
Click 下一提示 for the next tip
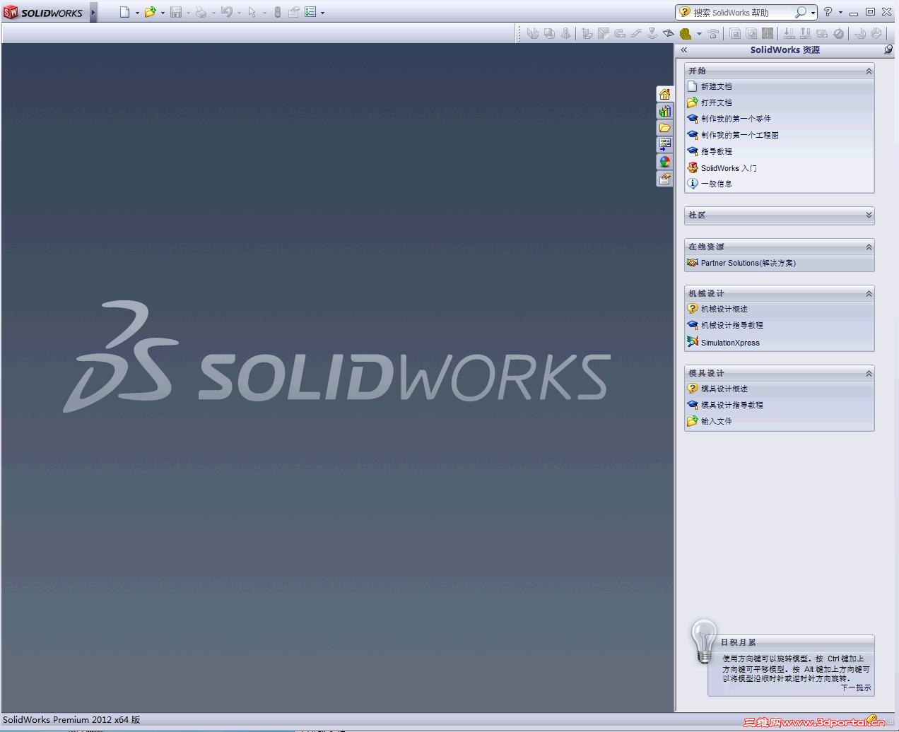(x=855, y=687)
